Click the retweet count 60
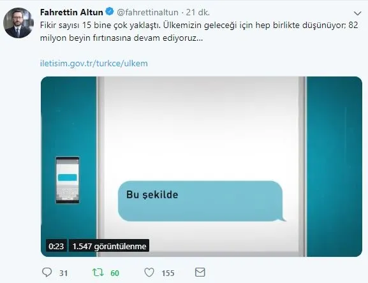 coord(115,273)
